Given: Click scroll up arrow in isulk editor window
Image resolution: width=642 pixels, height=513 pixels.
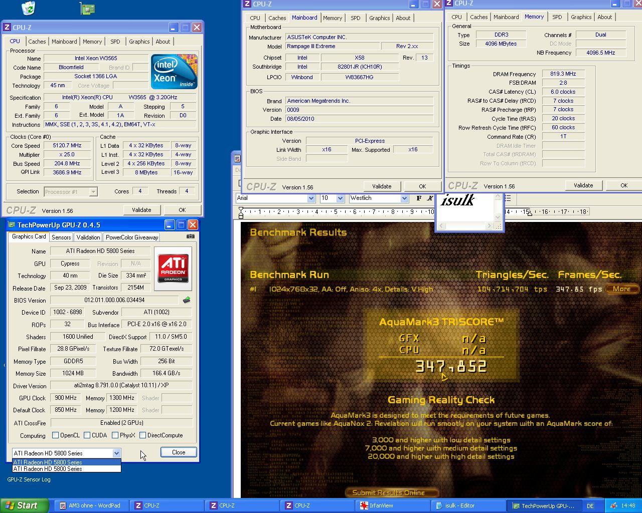Looking at the screenshot, I should [x=498, y=197].
